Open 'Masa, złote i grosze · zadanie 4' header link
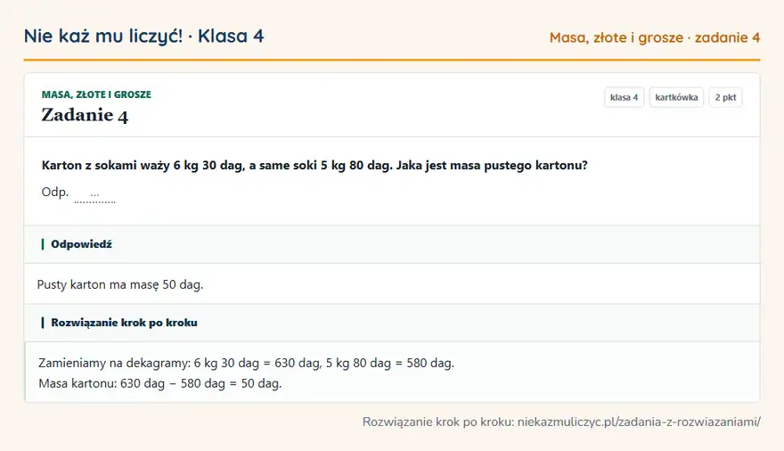This screenshot has height=451, width=784. 655,37
